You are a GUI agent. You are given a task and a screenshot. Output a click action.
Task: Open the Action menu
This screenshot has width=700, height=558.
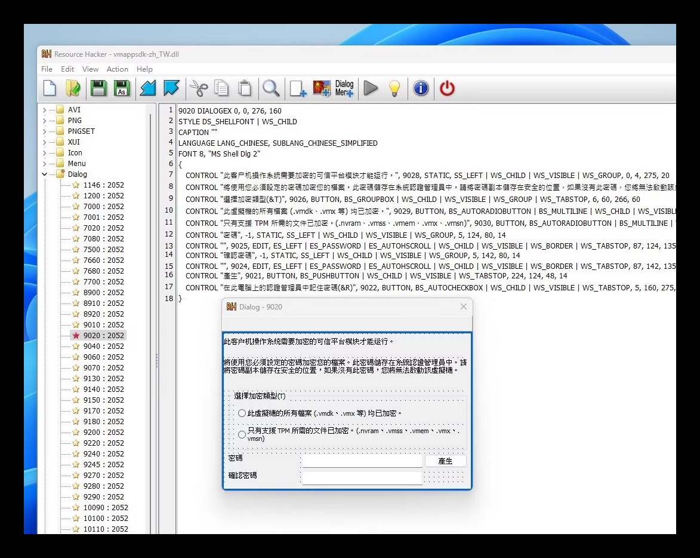(x=117, y=69)
